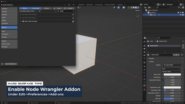Open the Options dropdown in viewport

[x=138, y=10]
